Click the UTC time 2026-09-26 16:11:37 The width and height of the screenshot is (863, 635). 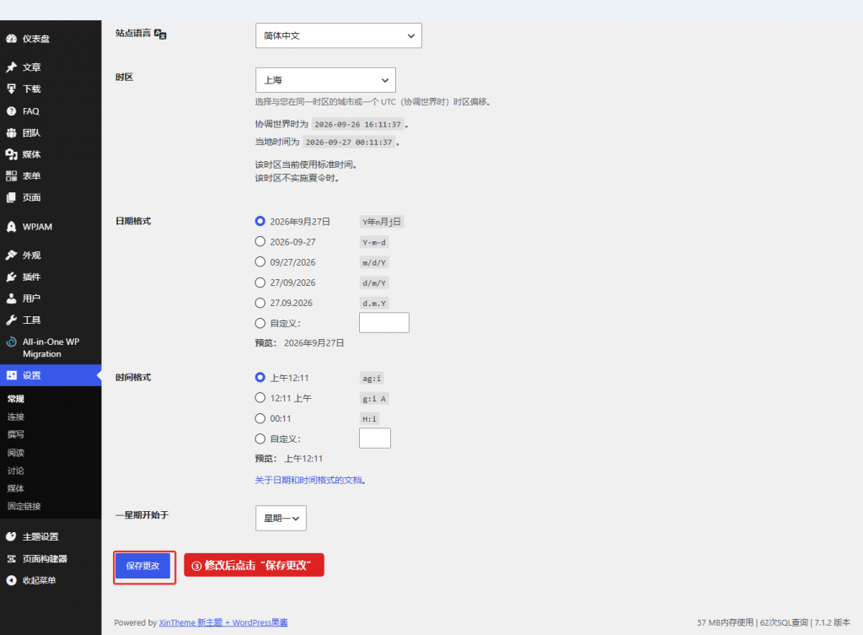coord(357,125)
